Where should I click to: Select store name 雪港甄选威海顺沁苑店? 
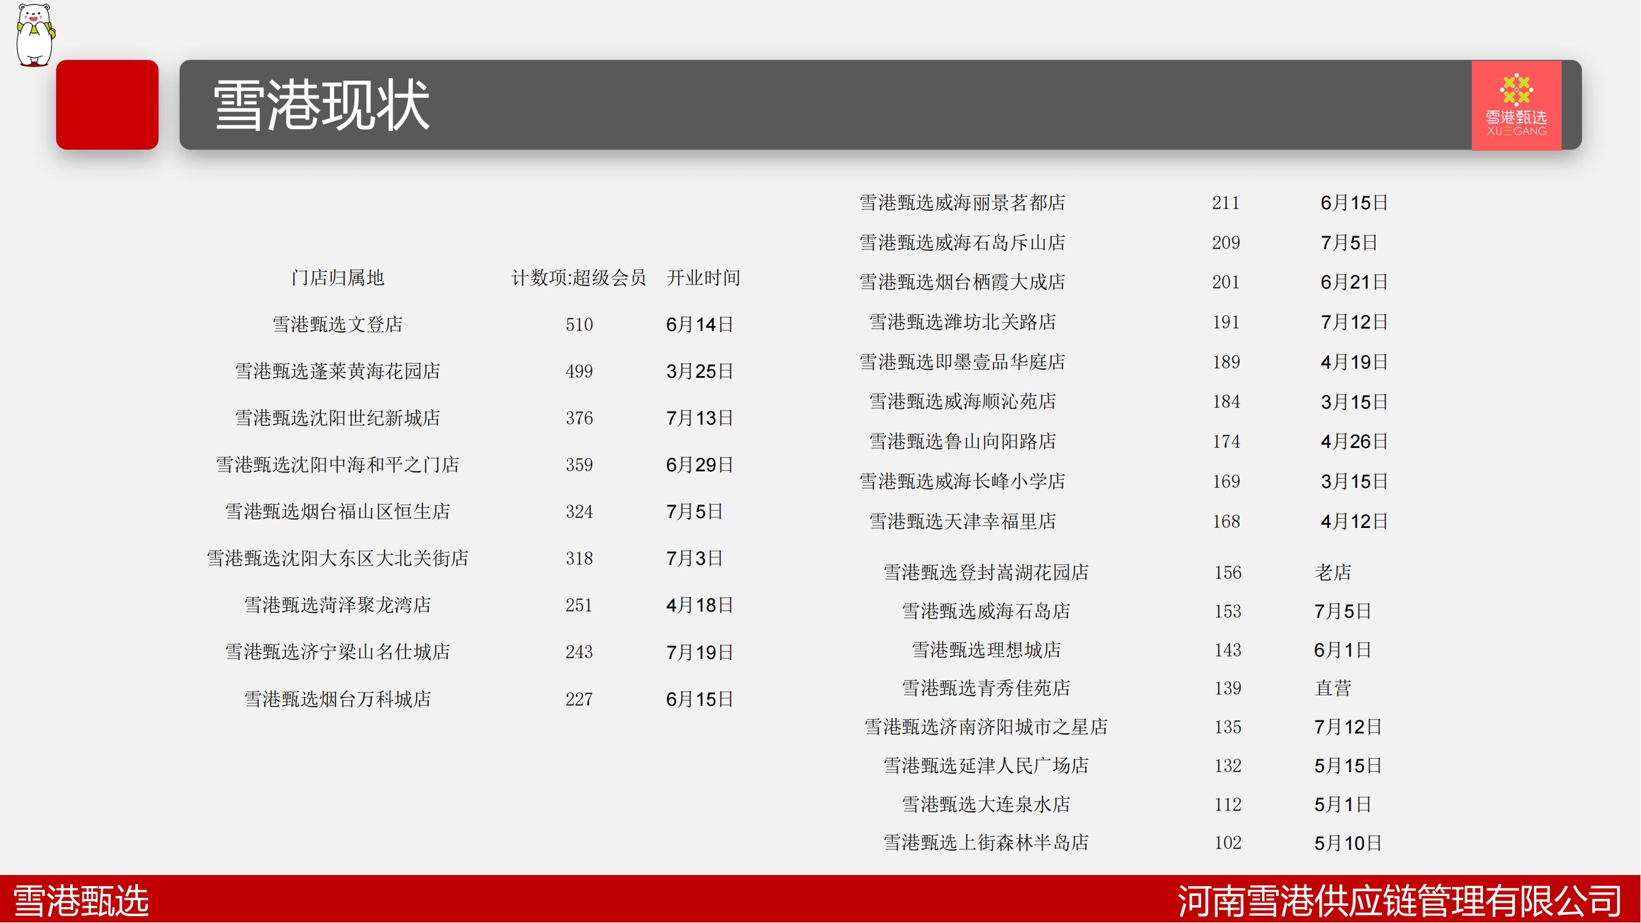[x=962, y=401]
